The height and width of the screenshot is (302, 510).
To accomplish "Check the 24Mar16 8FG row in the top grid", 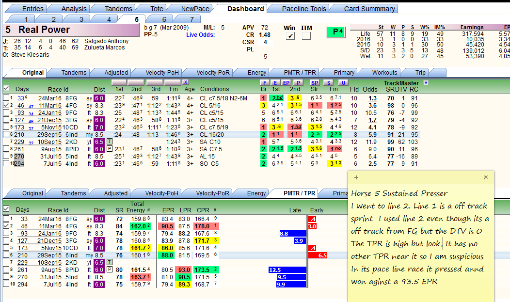I will coord(6,98).
